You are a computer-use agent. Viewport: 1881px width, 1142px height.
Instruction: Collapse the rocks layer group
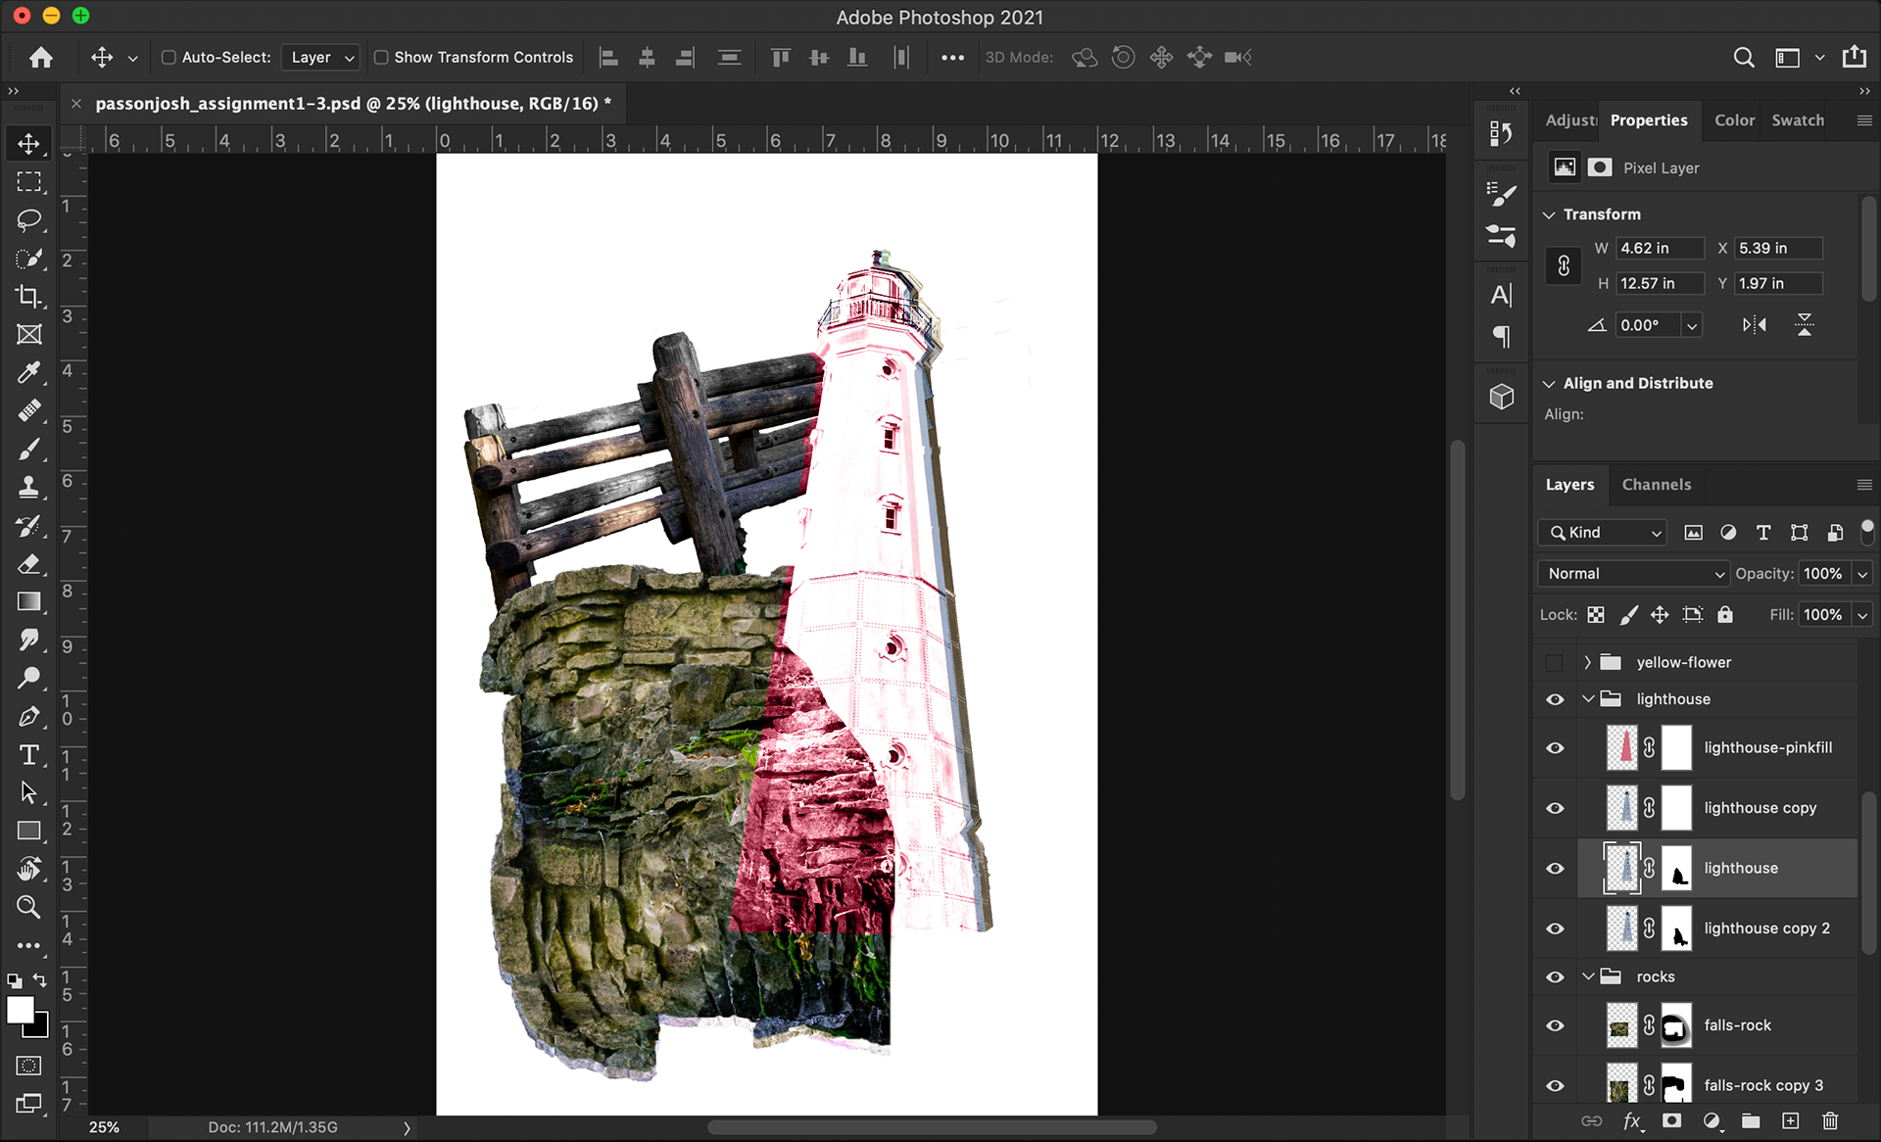click(x=1587, y=976)
